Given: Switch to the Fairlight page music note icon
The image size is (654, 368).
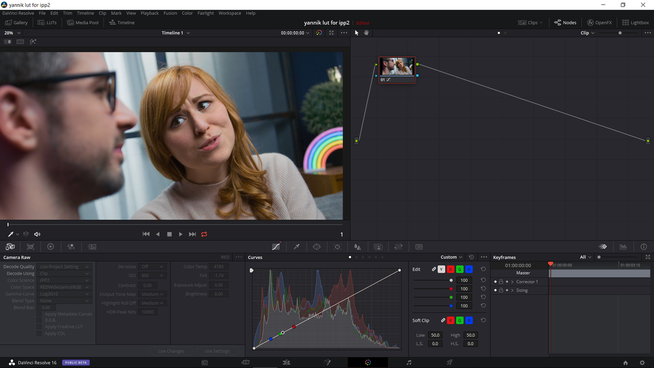Looking at the screenshot, I should point(409,362).
